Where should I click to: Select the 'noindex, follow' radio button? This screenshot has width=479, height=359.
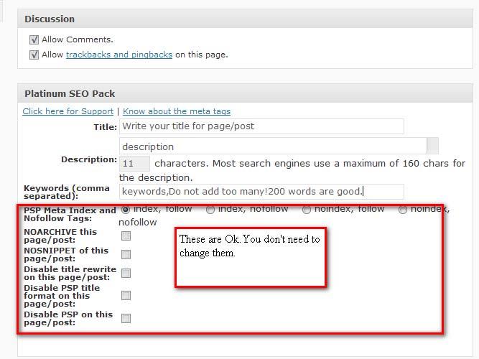pos(307,210)
